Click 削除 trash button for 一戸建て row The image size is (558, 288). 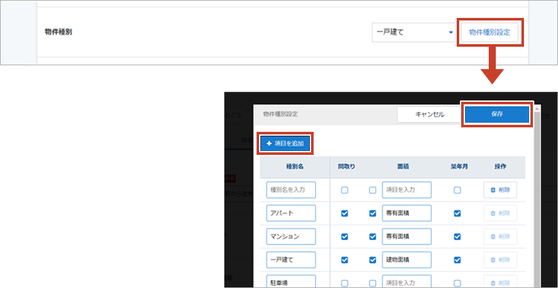click(500, 260)
